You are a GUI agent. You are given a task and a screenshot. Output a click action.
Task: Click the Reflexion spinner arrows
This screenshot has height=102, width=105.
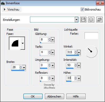(x=49, y=78)
